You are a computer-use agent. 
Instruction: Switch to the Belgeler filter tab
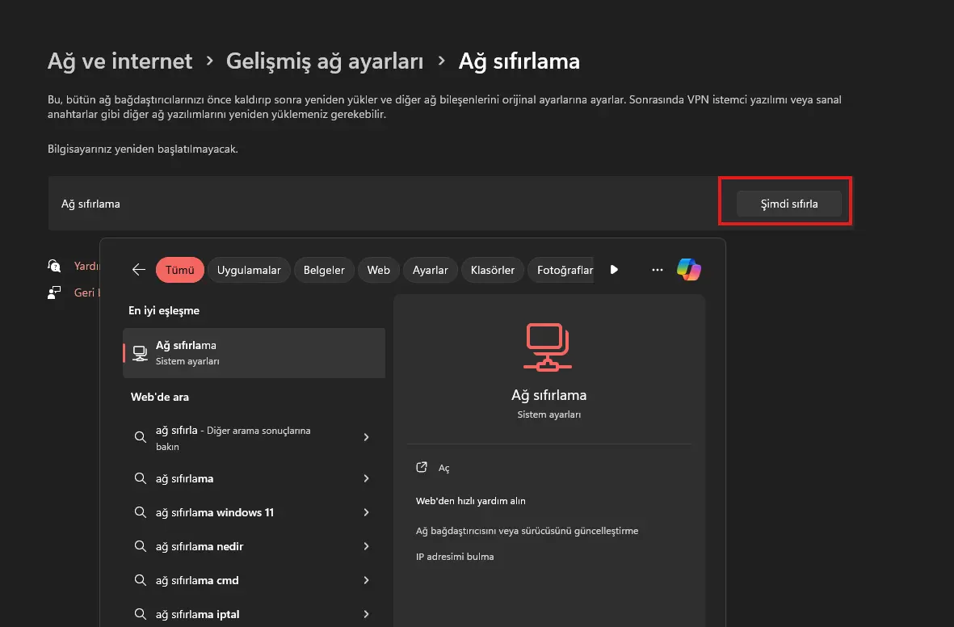coord(324,270)
